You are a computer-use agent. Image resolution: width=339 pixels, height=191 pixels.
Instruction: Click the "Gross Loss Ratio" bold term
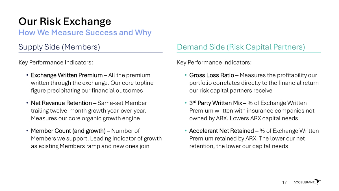(212, 75)
